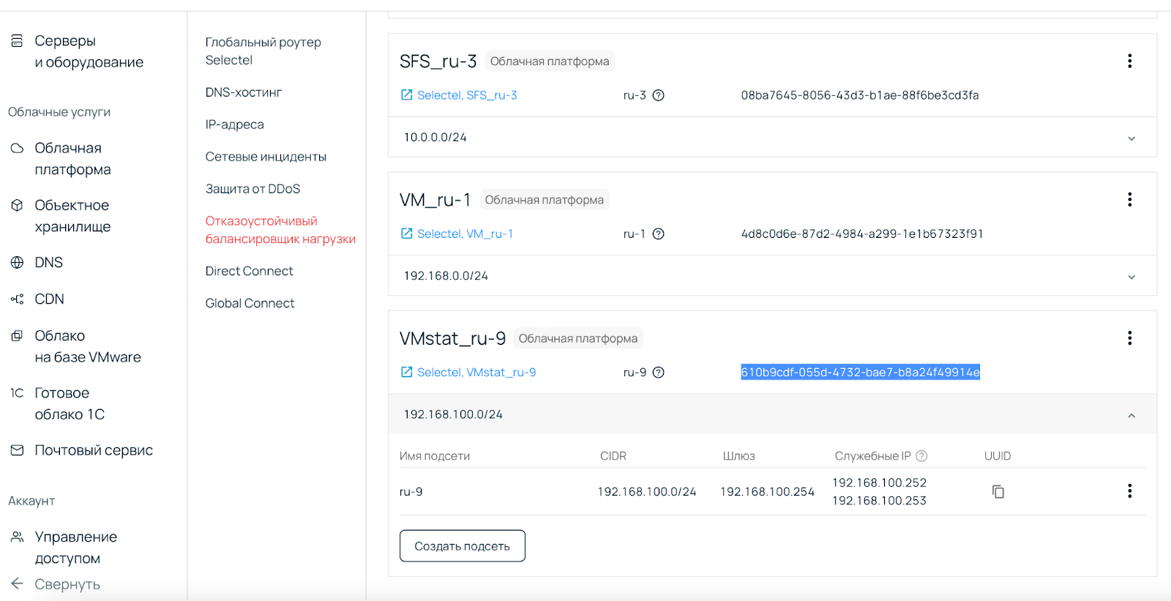Open CDN section in the sidebar
The width and height of the screenshot is (1171, 601).
pos(49,299)
